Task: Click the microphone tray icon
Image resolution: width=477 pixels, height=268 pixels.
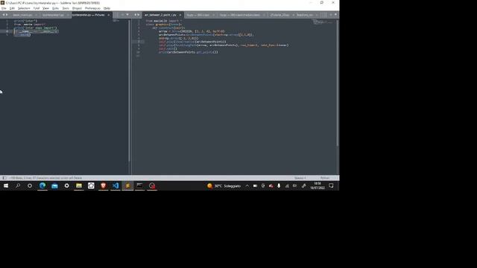Action: click(x=279, y=185)
